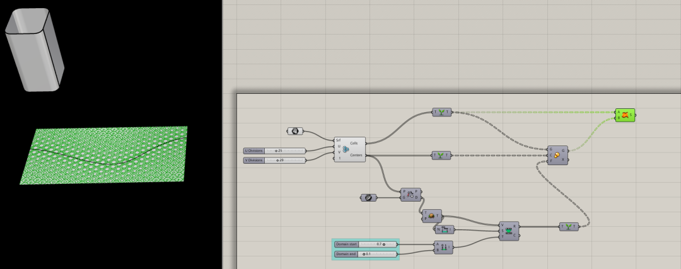Click the A input of the green component
This screenshot has height=269, width=681.
coord(619,112)
